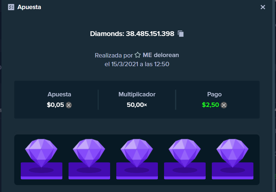
Task: Click the date 15/3/2021 a las 12:50
Action: (140, 64)
